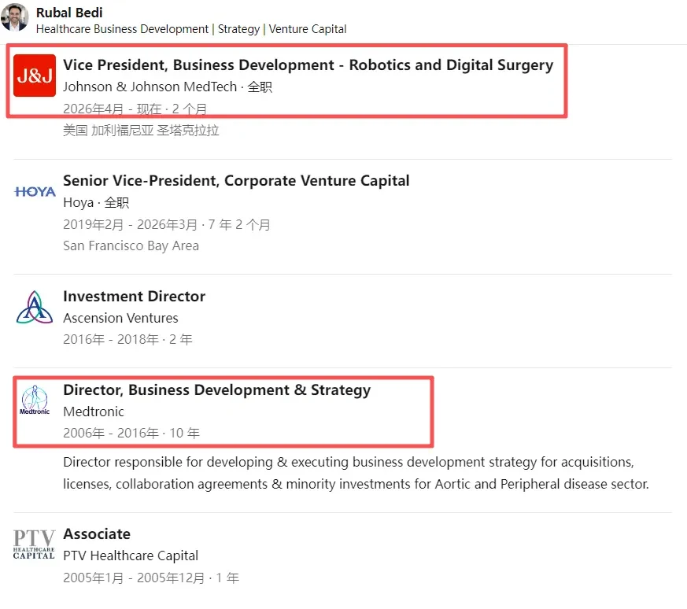Image resolution: width=687 pixels, height=609 pixels.
Task: Click the Hoya company name
Action: tap(79, 202)
